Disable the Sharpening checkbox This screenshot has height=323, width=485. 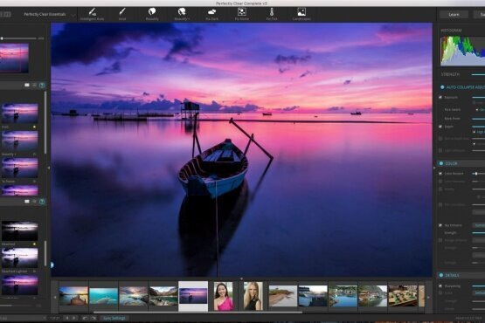(440, 286)
